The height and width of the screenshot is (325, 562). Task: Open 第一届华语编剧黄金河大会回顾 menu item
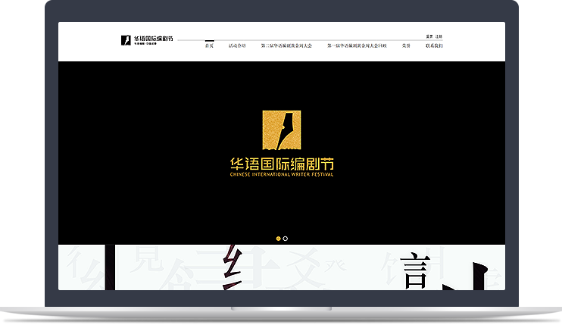(357, 45)
